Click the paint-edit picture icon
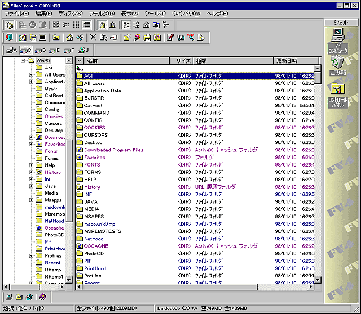Image resolution: width=361 pixels, height=314 pixels. click(23, 38)
